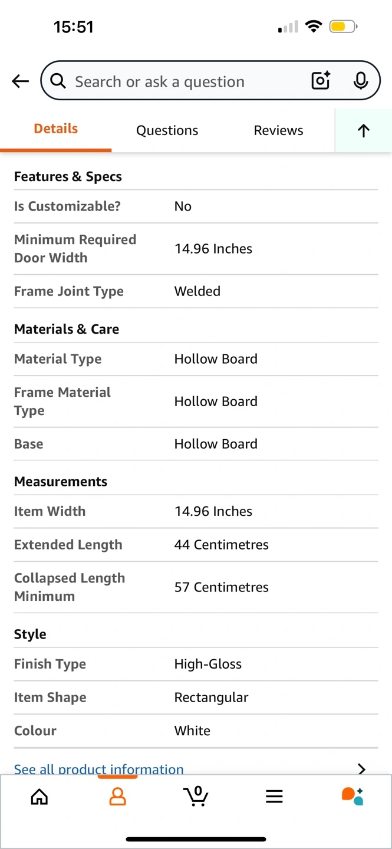Tap the scroll-to-top arrow

click(x=363, y=131)
